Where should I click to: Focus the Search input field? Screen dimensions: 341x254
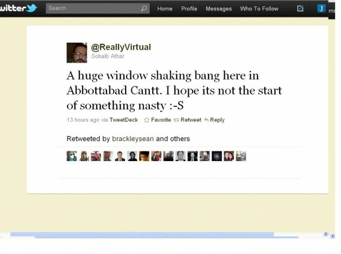tap(98, 8)
